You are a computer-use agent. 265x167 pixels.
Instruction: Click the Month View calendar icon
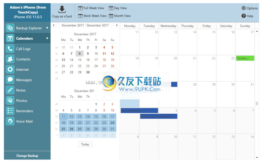pos(111,16)
